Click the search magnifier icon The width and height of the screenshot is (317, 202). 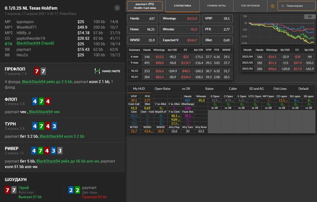coord(283,6)
